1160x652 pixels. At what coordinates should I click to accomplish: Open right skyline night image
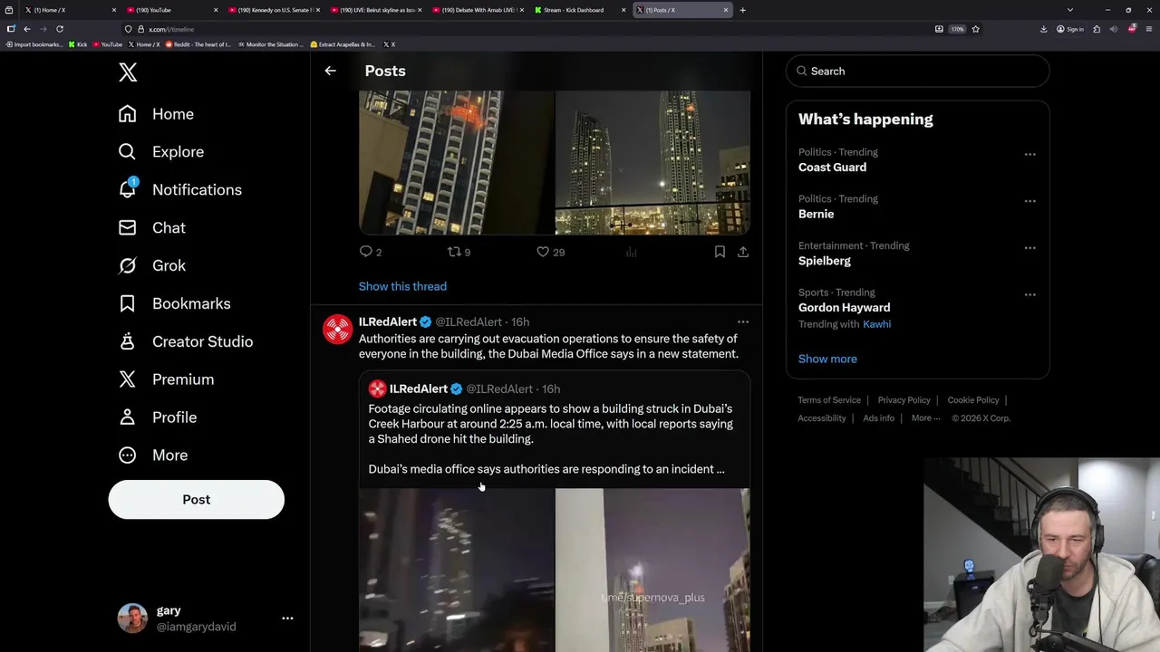click(x=652, y=163)
